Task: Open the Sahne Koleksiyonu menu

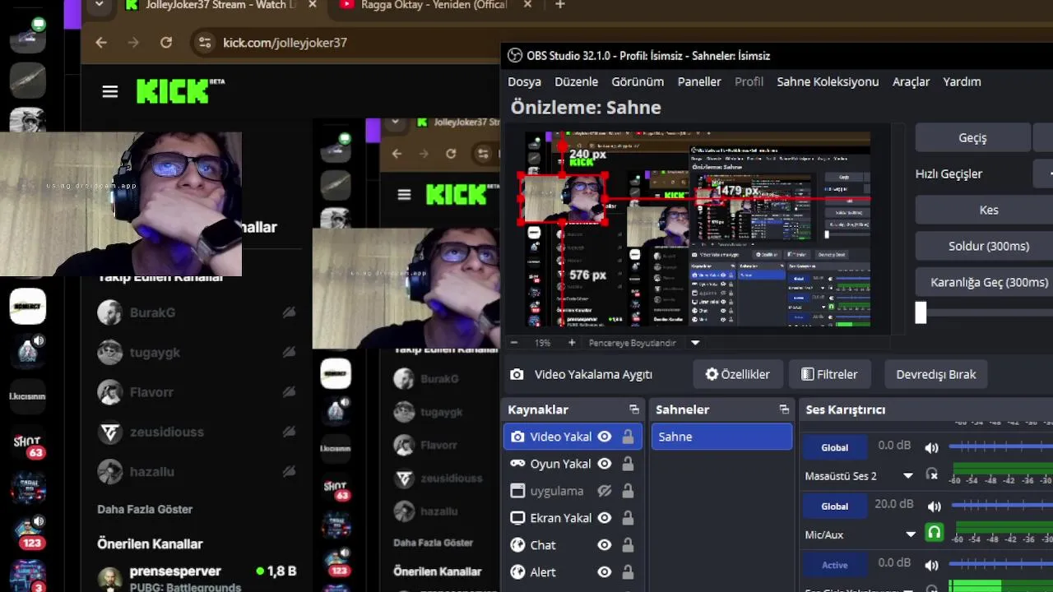Action: tap(828, 81)
